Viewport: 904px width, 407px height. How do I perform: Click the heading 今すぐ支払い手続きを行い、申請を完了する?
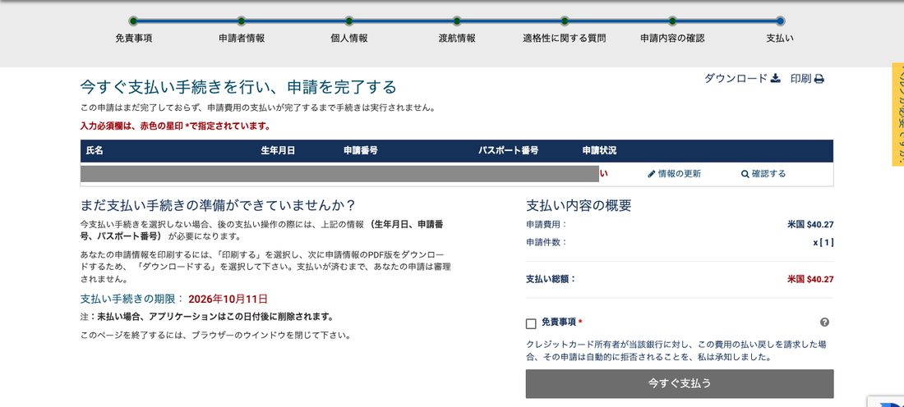(238, 87)
